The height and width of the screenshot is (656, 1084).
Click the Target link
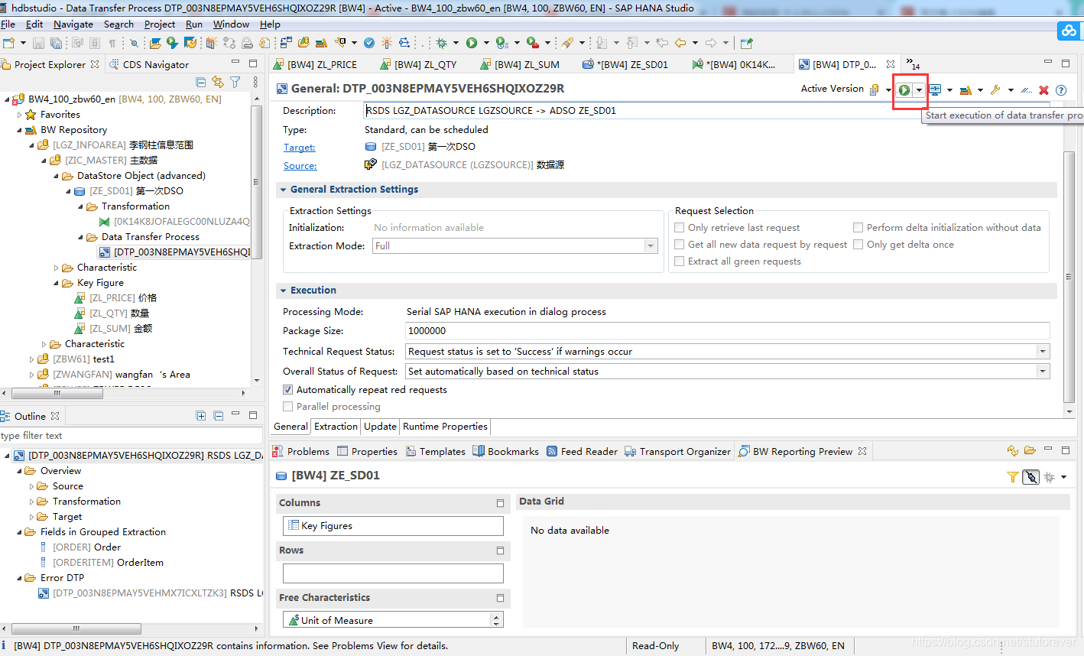299,148
